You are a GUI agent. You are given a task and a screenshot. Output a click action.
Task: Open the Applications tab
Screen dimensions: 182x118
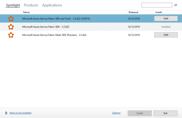coord(52,5)
